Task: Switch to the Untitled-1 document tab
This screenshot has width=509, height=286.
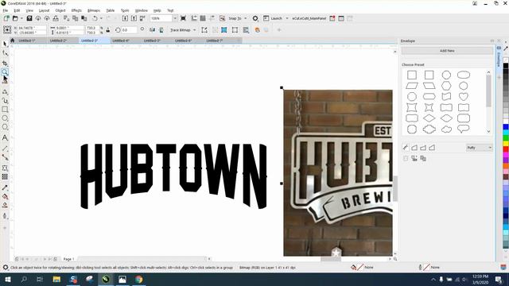Action: coord(26,41)
